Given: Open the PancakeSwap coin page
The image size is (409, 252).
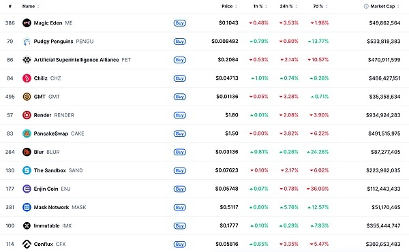Looking at the screenshot, I should (x=51, y=133).
